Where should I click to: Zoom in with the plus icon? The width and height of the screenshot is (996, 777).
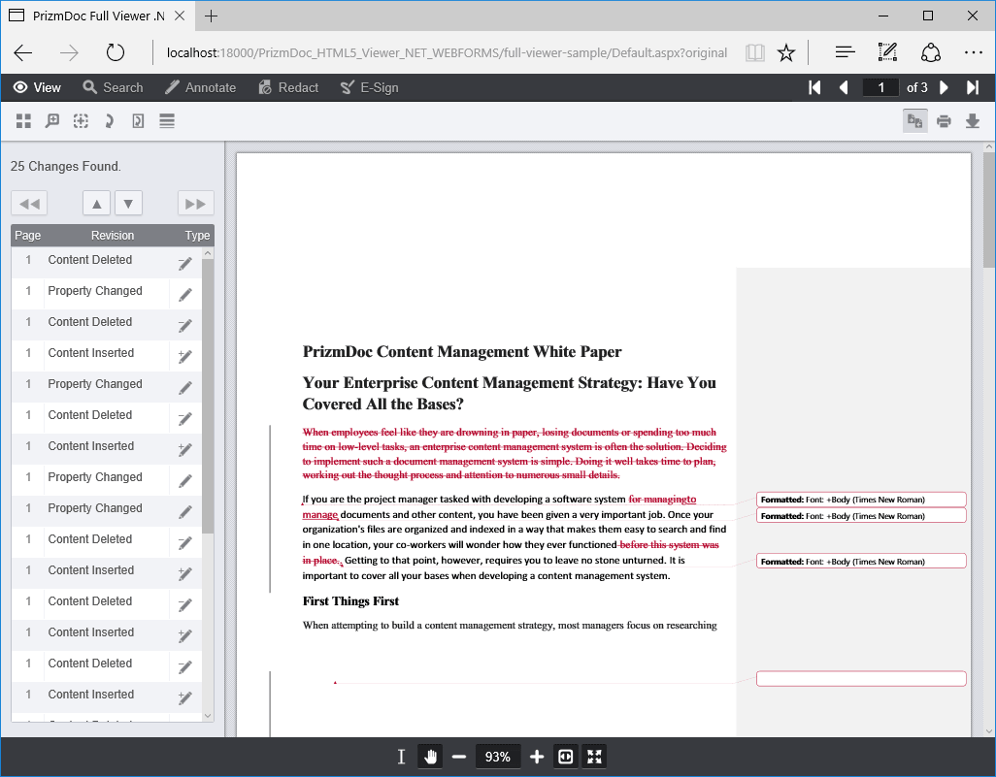pyautogui.click(x=537, y=757)
